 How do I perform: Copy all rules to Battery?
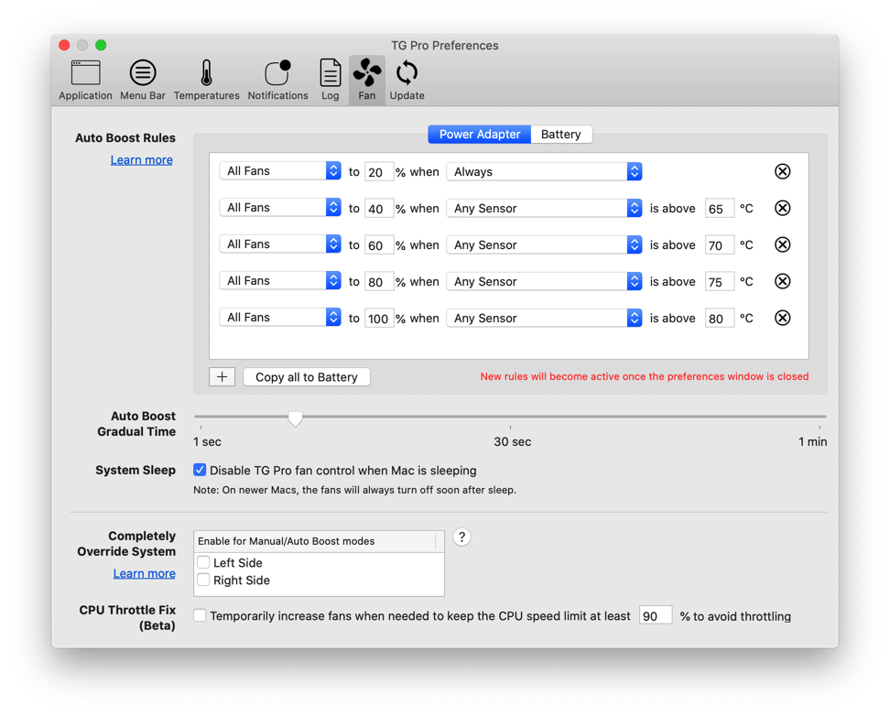pyautogui.click(x=307, y=377)
